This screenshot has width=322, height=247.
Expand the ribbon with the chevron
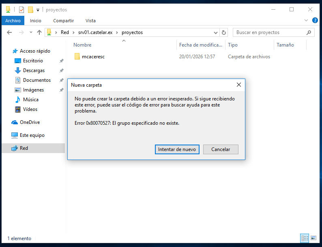tap(306, 20)
